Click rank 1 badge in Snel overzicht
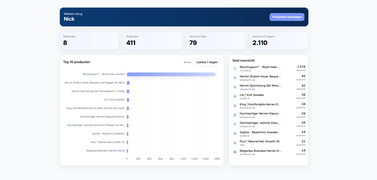Screen dimensions: 377x180 click(235, 69)
